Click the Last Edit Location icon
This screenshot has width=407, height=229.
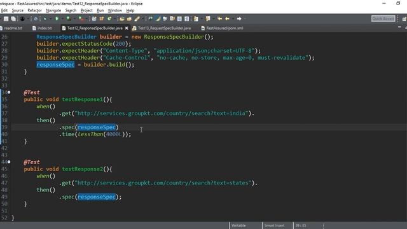[219, 18]
